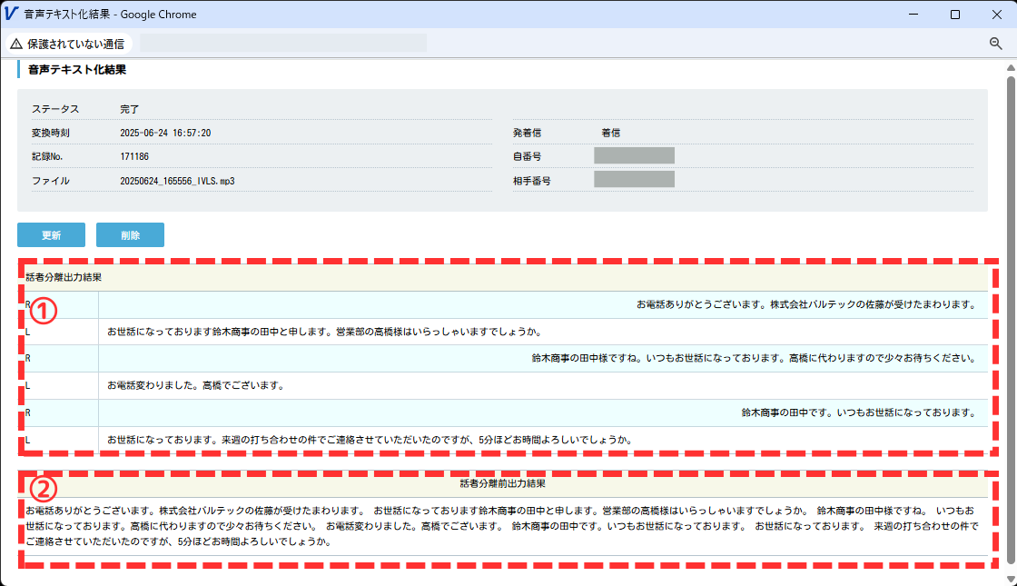The width and height of the screenshot is (1017, 586).
Task: Click the V app icon in title bar
Action: (12, 15)
